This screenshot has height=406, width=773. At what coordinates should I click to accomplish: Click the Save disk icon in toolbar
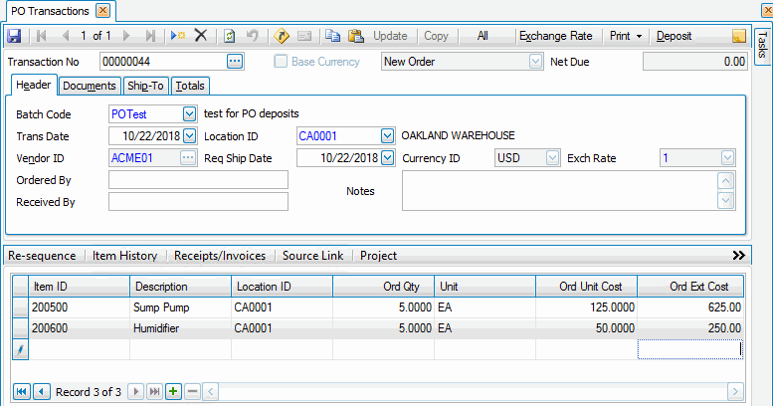tap(14, 36)
